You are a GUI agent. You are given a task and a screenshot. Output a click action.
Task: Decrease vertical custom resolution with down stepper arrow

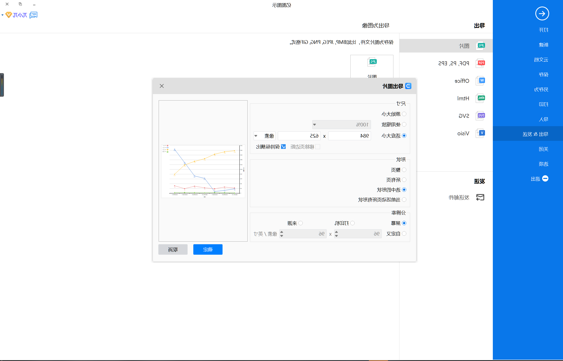(281, 236)
